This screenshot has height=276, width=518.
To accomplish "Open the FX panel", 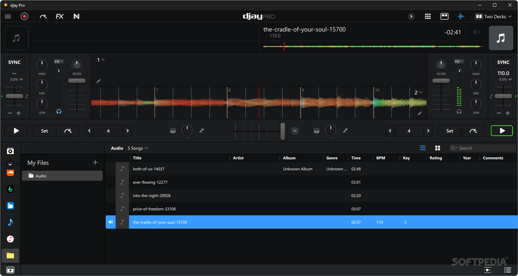I will (60, 16).
